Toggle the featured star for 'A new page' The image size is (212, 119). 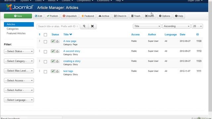coord(57,41)
